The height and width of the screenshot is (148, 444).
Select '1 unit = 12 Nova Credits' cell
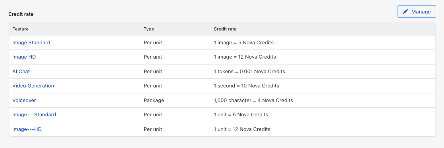click(x=242, y=129)
